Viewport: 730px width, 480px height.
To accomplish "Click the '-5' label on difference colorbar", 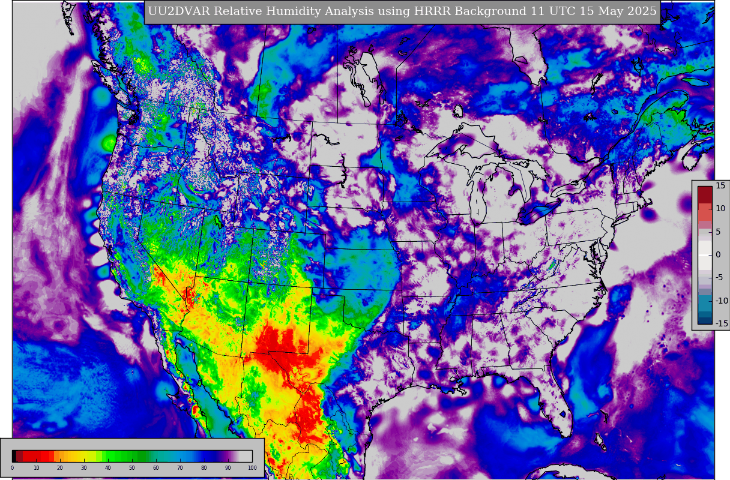I will (719, 277).
